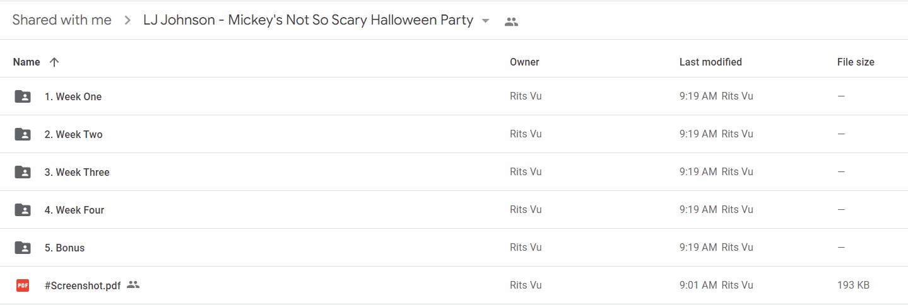Click the File size column header
This screenshot has width=908, height=305.
pos(856,62)
